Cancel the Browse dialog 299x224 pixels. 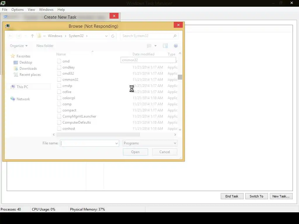(165, 152)
